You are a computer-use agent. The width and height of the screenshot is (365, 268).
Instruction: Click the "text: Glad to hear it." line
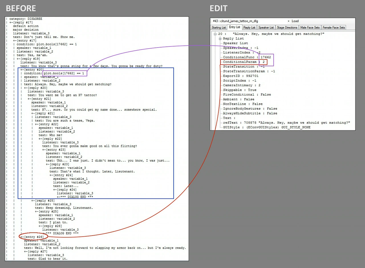click(x=48, y=259)
